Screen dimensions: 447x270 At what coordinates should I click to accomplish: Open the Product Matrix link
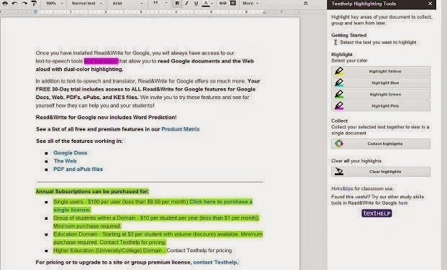(x=181, y=129)
